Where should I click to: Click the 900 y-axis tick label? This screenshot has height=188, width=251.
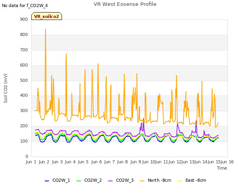[24, 20]
